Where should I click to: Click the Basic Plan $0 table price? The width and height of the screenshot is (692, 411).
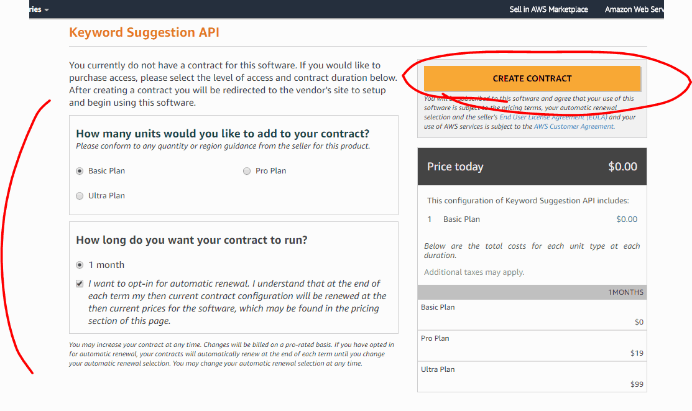[x=639, y=322]
